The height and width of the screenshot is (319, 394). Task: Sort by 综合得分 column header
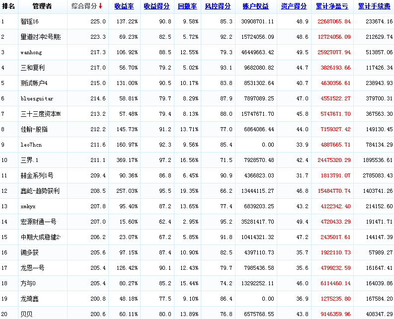coord(84,6)
